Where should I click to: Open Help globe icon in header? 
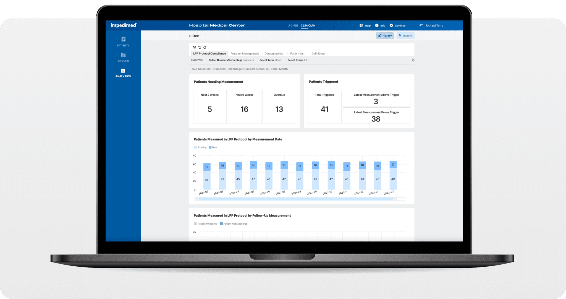coord(361,25)
